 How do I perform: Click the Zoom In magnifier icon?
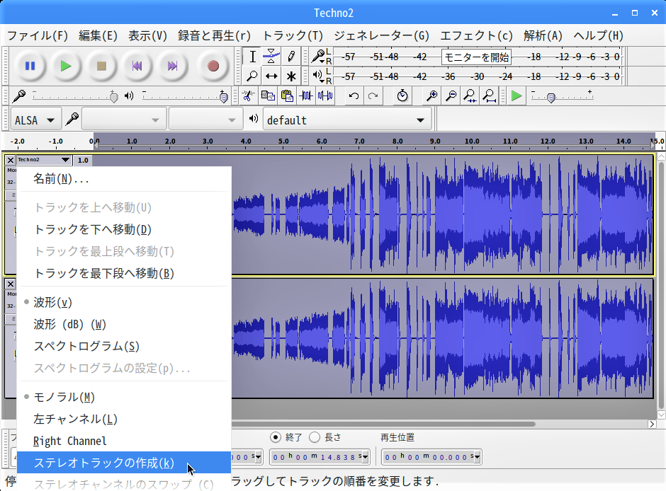pyautogui.click(x=431, y=96)
